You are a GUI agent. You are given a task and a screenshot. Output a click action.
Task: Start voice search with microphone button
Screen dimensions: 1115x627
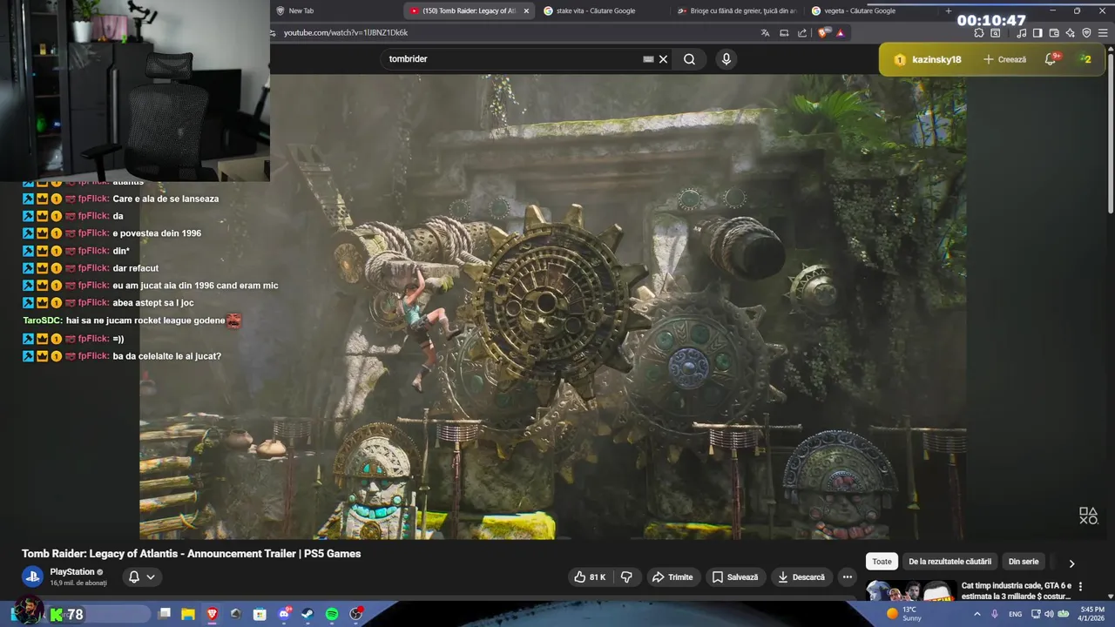(x=726, y=59)
